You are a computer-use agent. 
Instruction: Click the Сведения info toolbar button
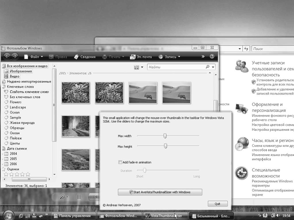pyautogui.click(x=84, y=57)
